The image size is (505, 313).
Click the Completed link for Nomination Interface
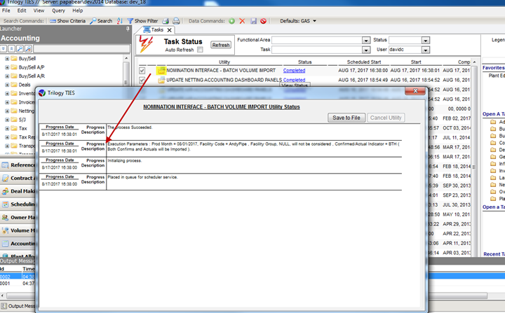coord(294,71)
